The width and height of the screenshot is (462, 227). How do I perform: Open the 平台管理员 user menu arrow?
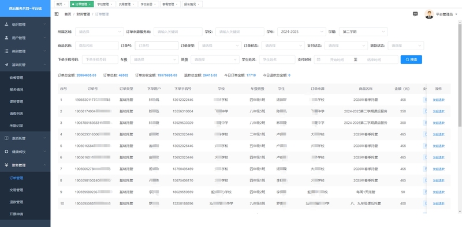[456, 14]
